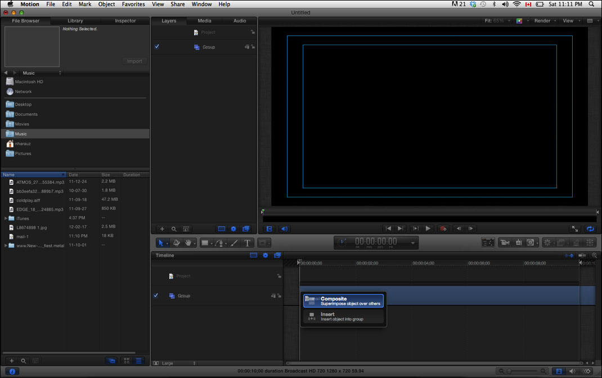Expand the iTunes folder disclosure triangle
Viewport: 602px width, 378px height.
(x=6, y=218)
